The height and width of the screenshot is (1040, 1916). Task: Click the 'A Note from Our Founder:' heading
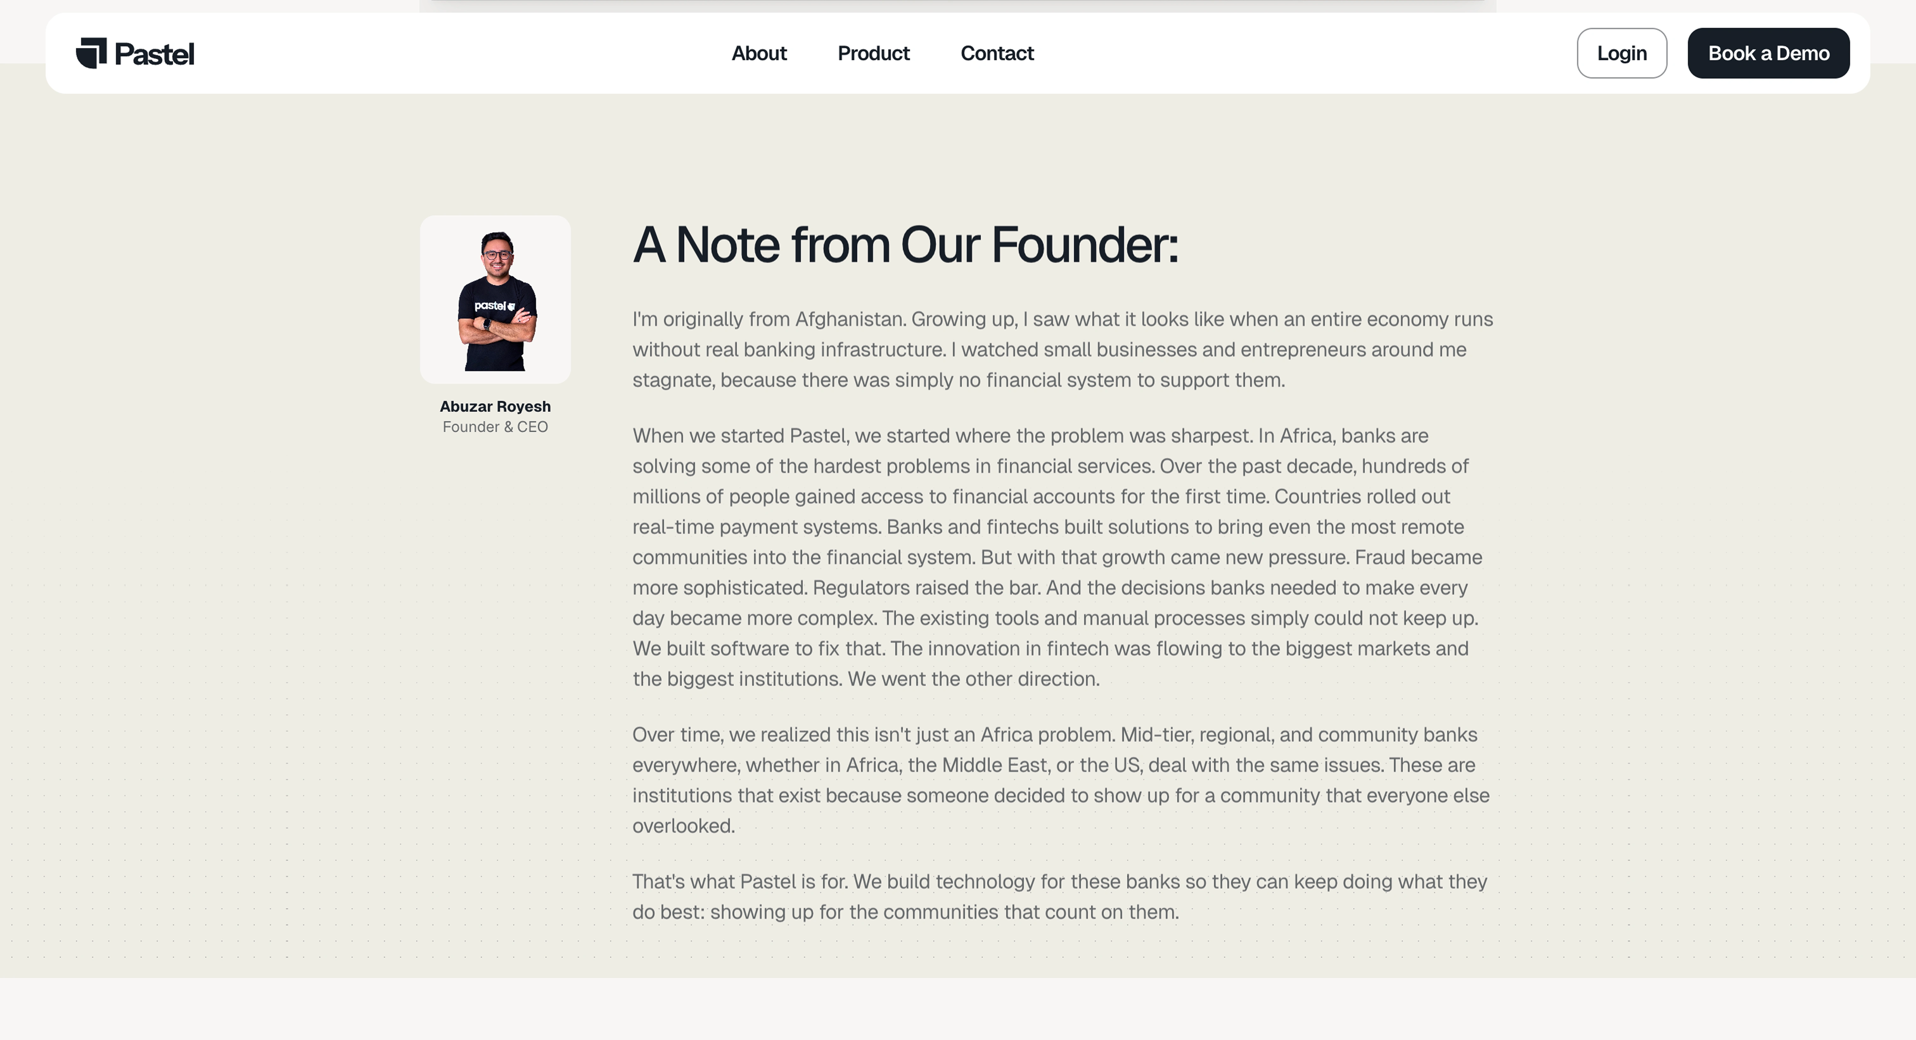point(905,244)
